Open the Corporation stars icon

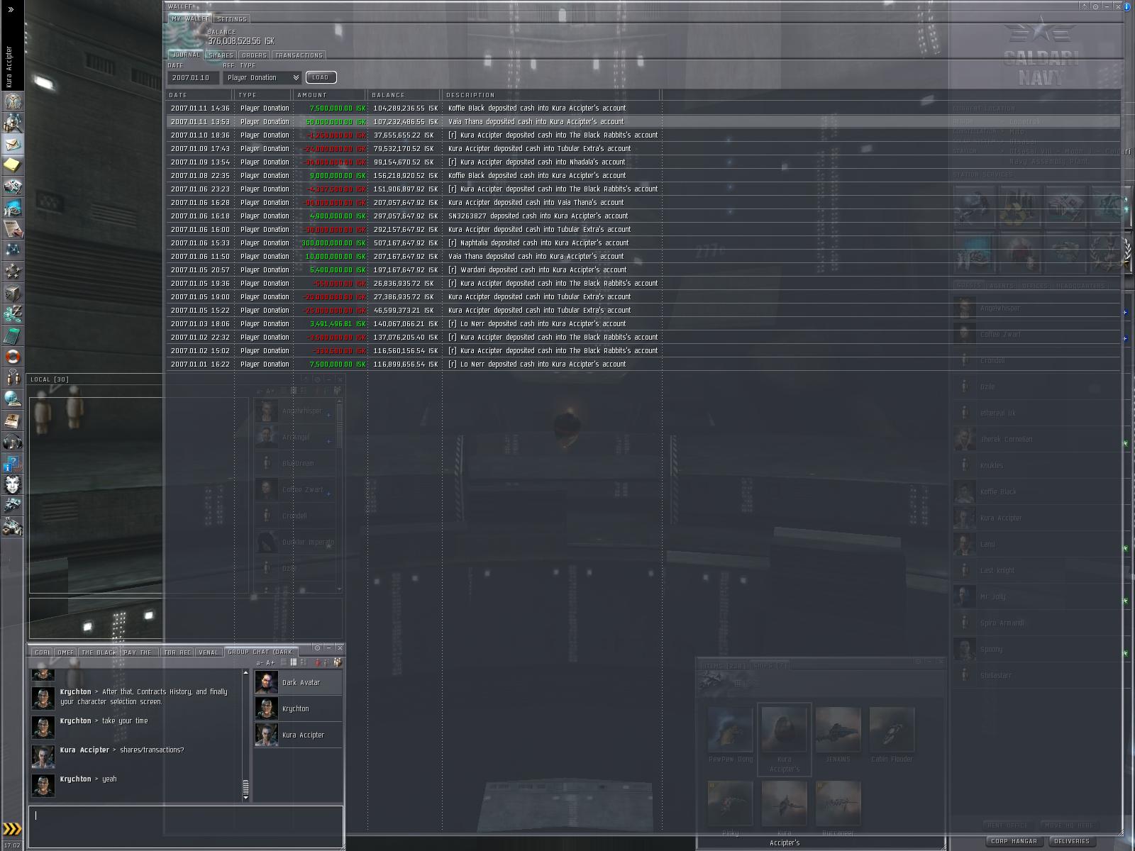click(x=12, y=271)
